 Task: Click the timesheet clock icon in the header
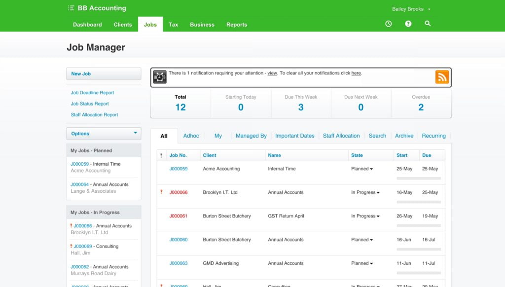coord(388,23)
